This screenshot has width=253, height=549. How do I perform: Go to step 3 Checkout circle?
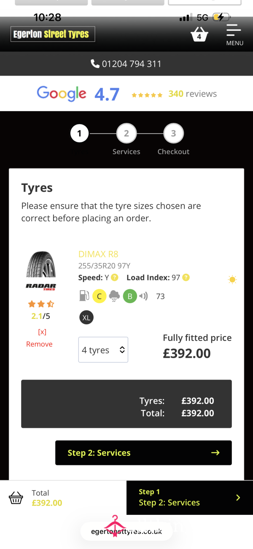tap(173, 134)
